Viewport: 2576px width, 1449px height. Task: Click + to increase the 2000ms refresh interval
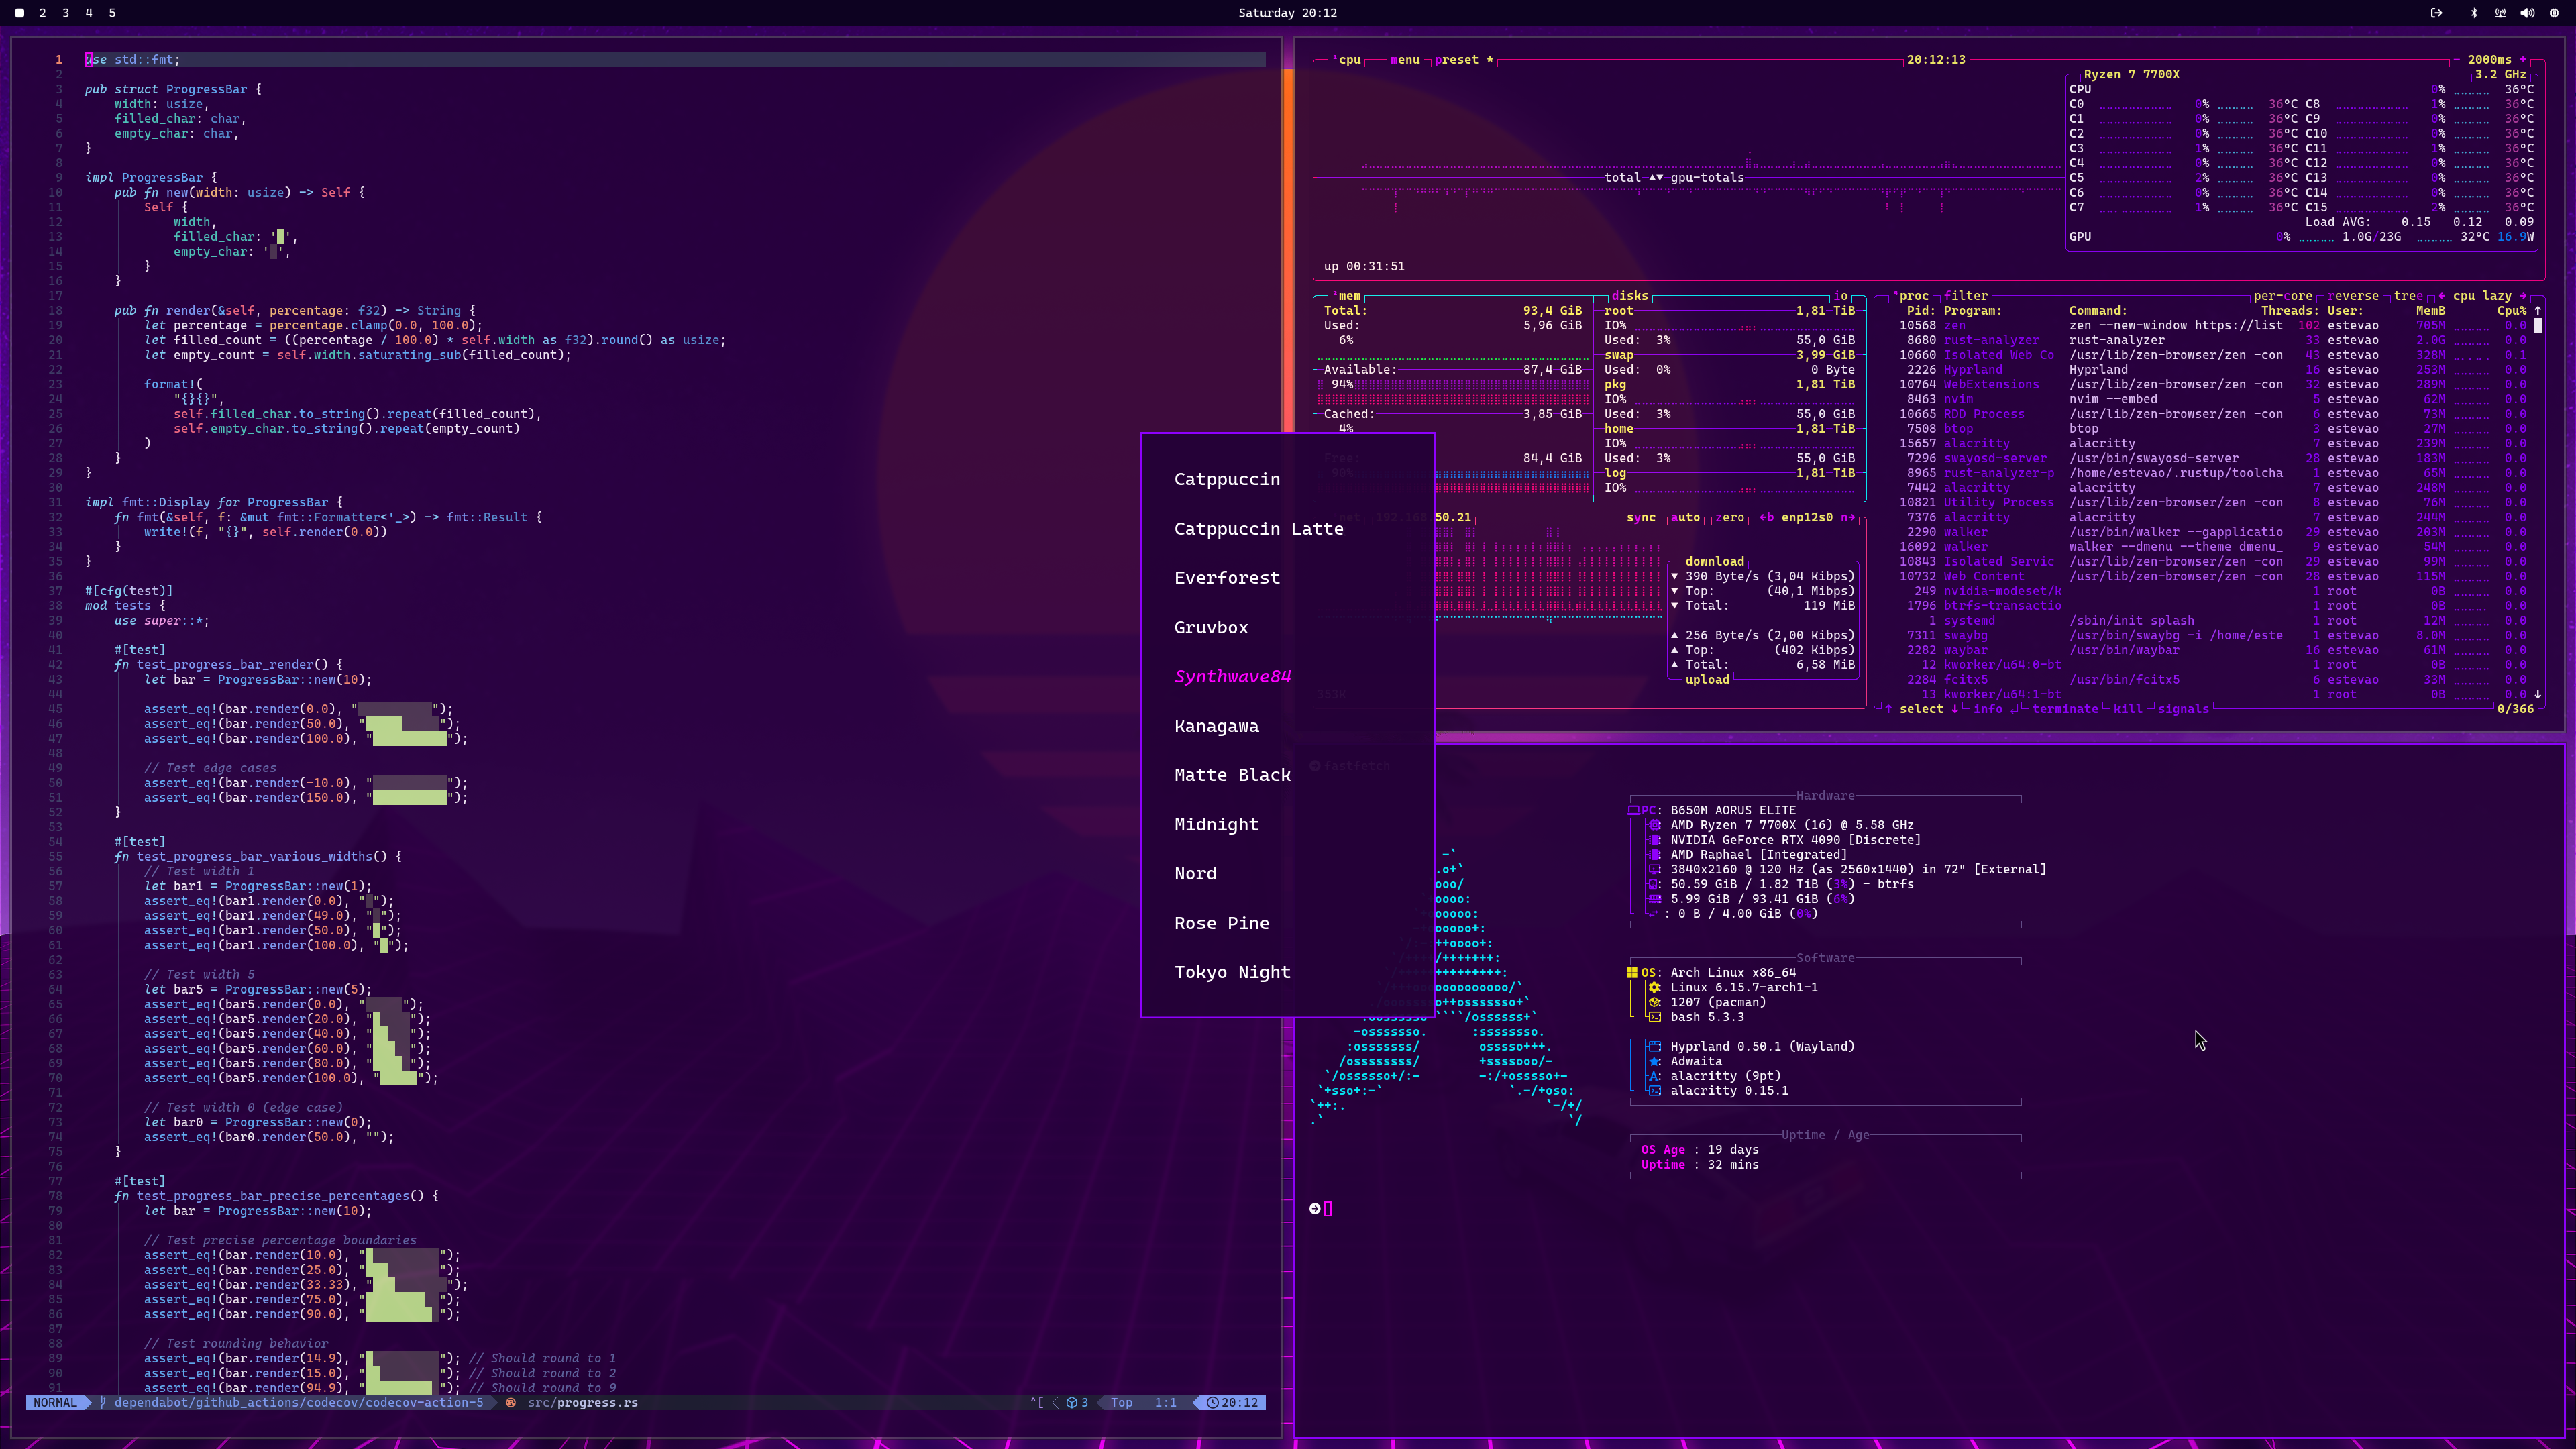pyautogui.click(x=2523, y=60)
